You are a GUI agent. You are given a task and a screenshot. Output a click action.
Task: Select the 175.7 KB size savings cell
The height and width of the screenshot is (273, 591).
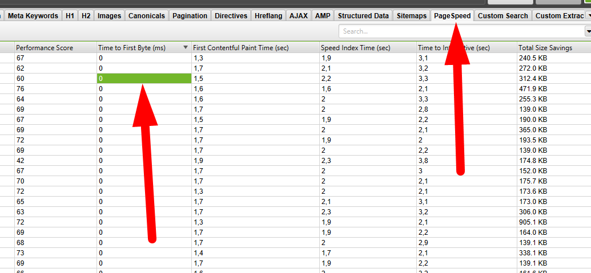(x=554, y=181)
